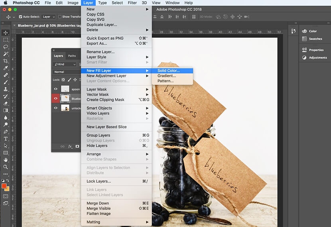331x227 pixels.
Task: Click New Adjustment Layer menu item
Action: click(x=106, y=76)
